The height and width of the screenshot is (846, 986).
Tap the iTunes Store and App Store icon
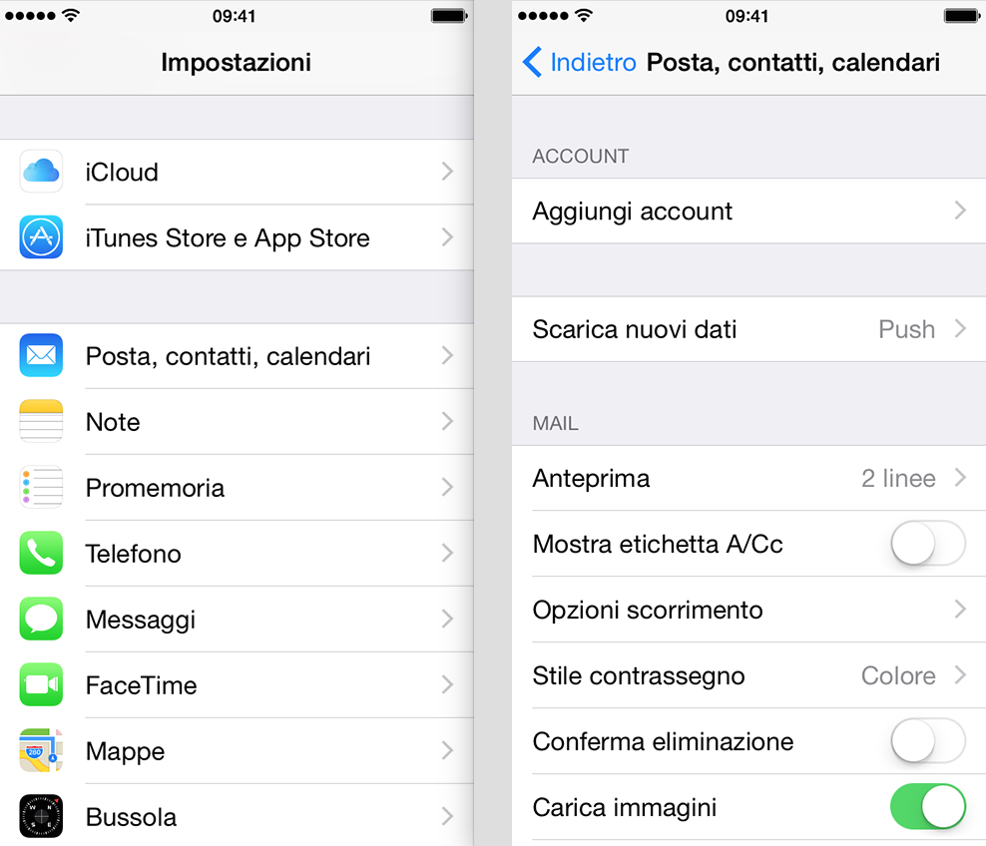[x=41, y=237]
